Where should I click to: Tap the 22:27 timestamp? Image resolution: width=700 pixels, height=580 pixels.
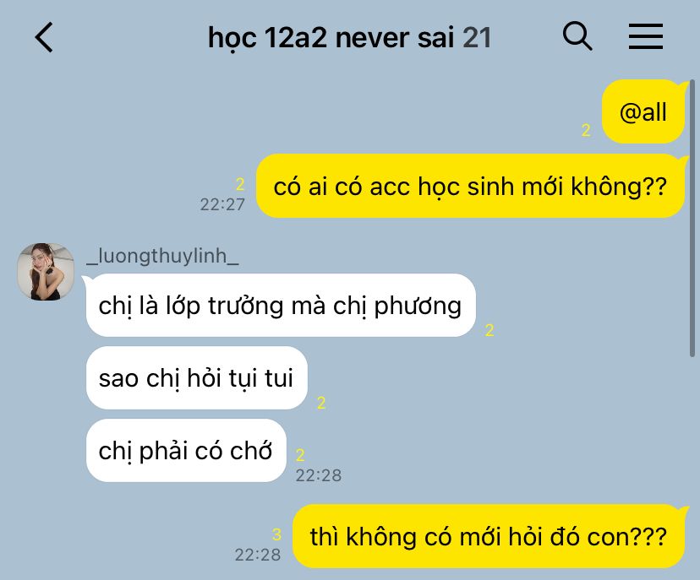point(222,204)
